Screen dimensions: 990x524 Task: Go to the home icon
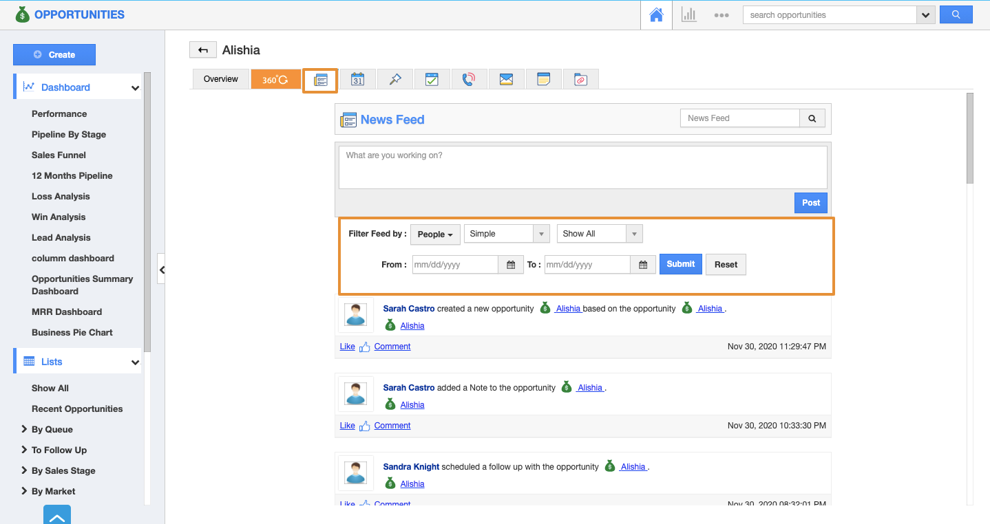[656, 15]
